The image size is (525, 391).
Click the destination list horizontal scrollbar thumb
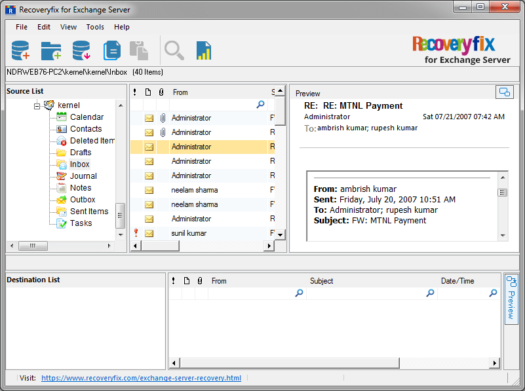coord(290,363)
